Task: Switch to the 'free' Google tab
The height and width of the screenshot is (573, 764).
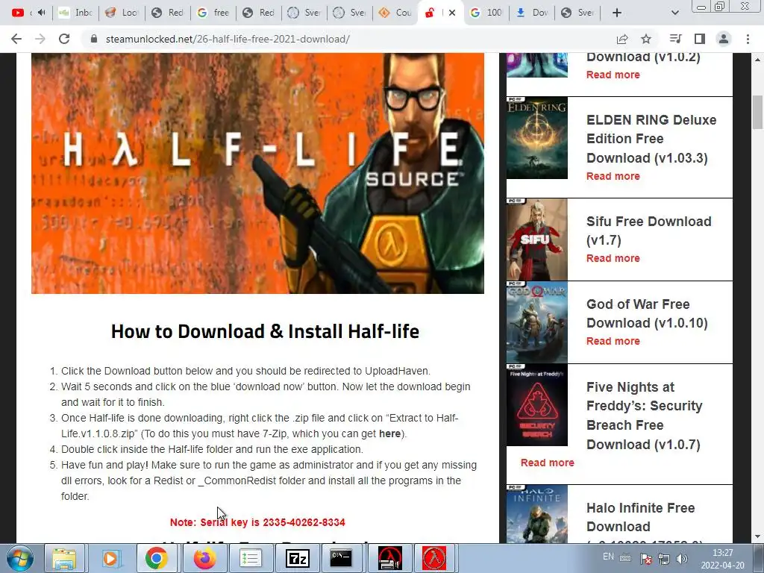Action: tap(213, 13)
